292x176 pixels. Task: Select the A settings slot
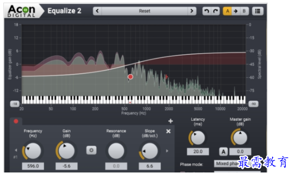click(x=227, y=11)
